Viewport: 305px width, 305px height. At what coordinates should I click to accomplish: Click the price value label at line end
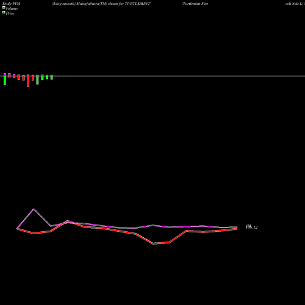[251, 227]
